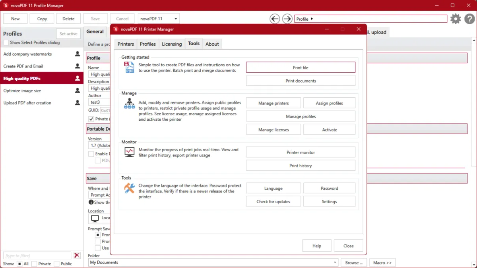Check the Private filter box at bottom
477x268 pixels.
[x=34, y=264]
